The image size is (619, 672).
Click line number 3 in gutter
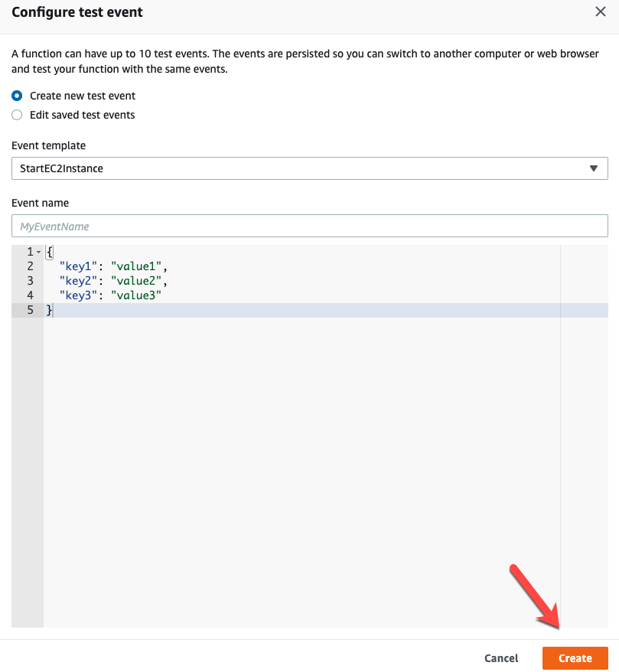click(x=30, y=281)
